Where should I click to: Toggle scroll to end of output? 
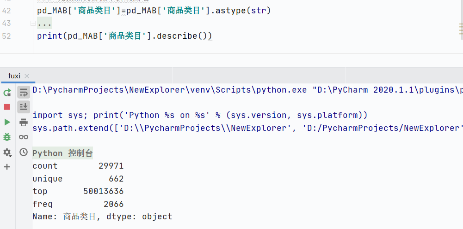point(24,107)
